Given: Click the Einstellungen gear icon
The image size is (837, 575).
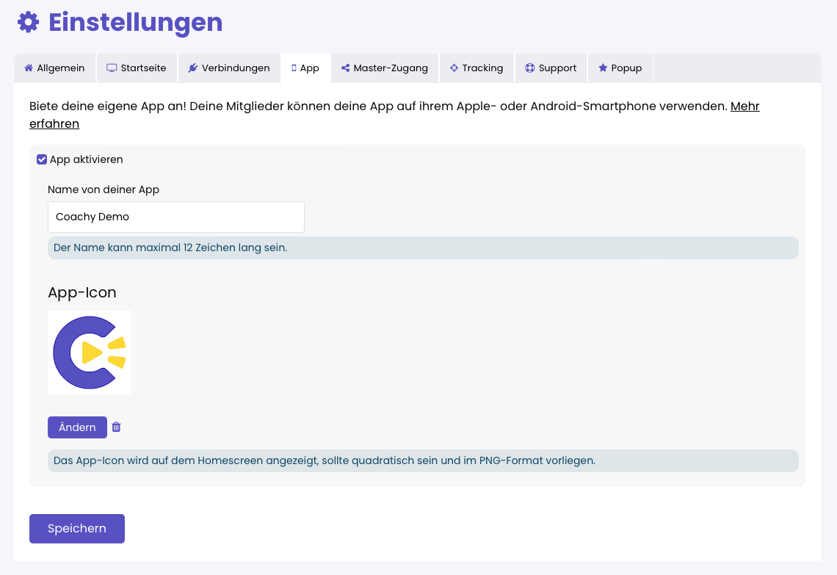Looking at the screenshot, I should click(x=29, y=23).
